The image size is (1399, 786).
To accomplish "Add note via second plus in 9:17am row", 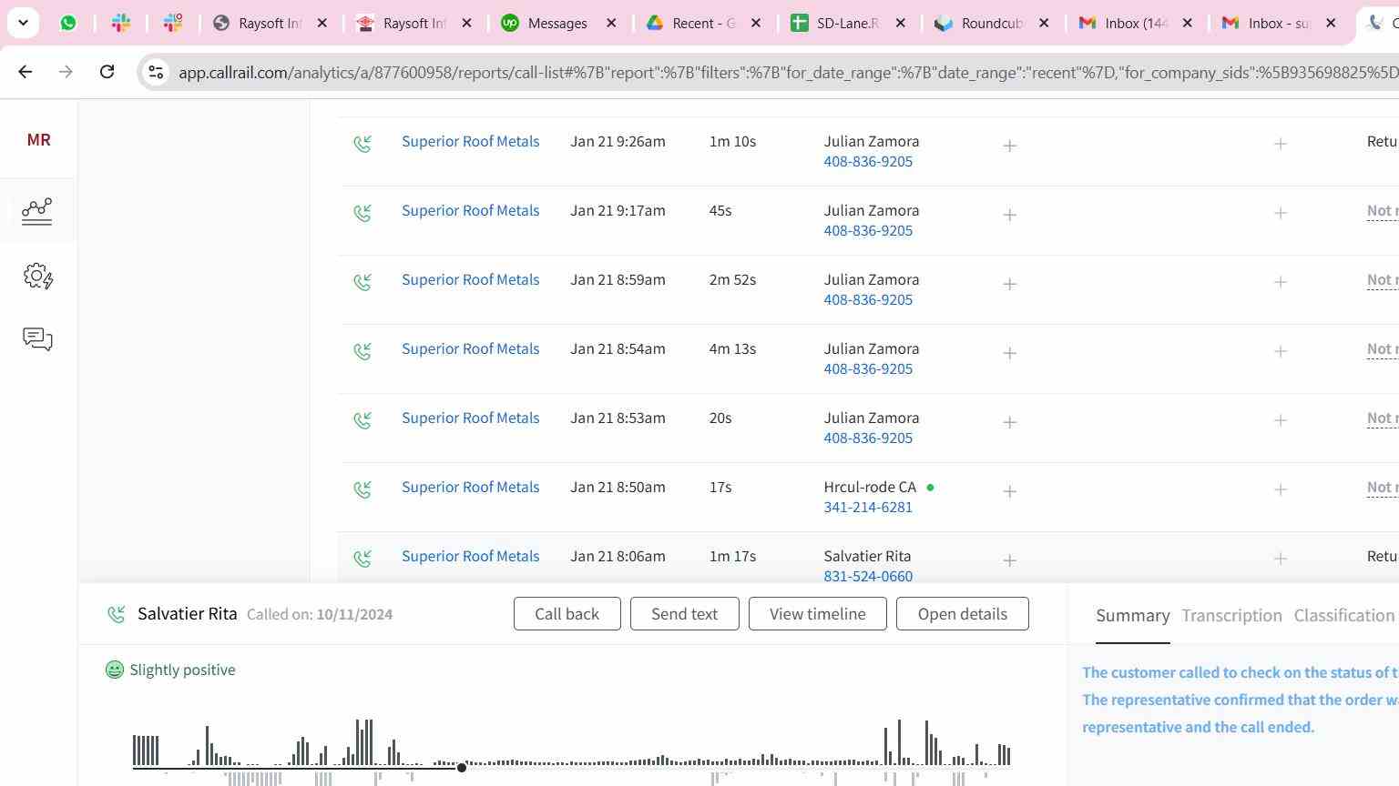I will point(1280,213).
